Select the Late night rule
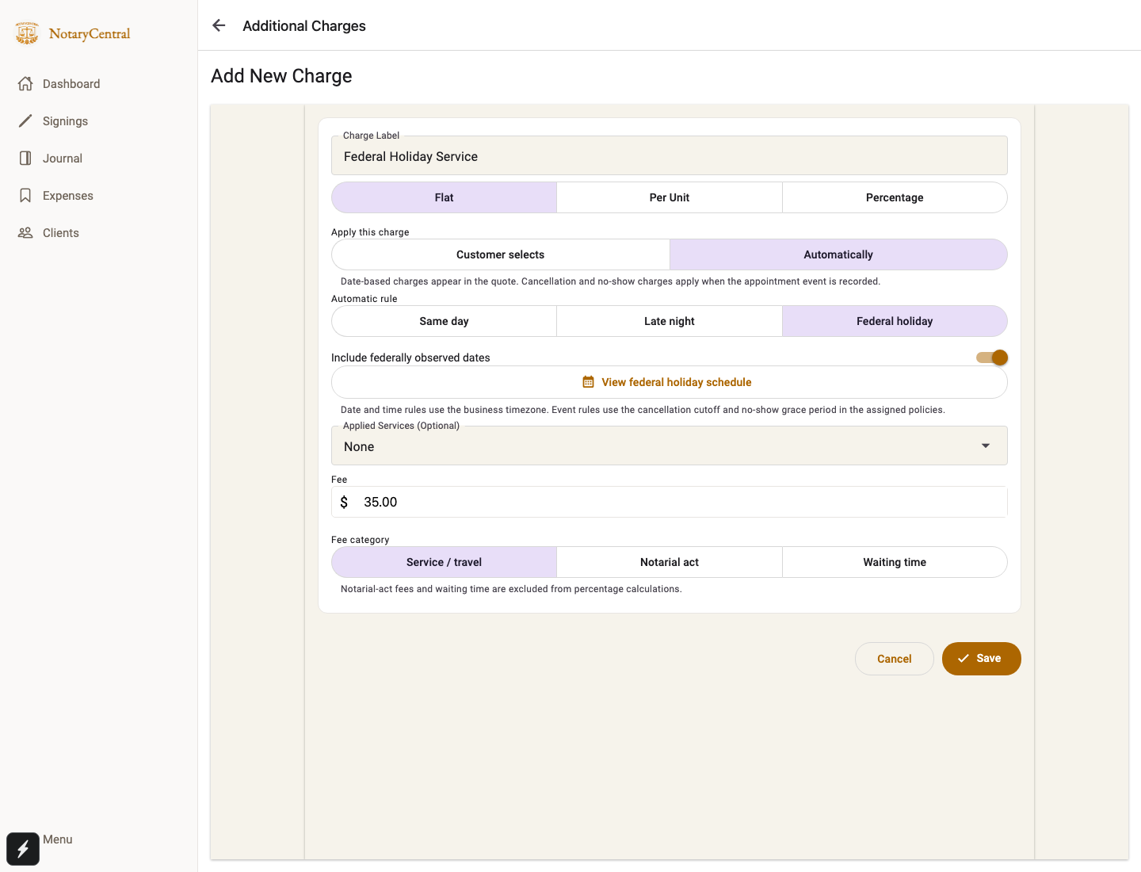This screenshot has height=872, width=1141. [670, 321]
